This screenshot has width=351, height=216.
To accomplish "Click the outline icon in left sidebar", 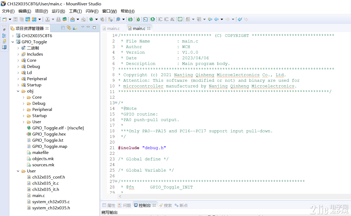I will click(x=4, y=36).
